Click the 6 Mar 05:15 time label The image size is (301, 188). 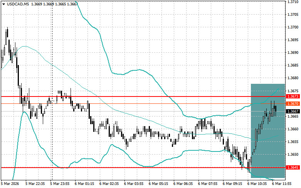coord(158,184)
